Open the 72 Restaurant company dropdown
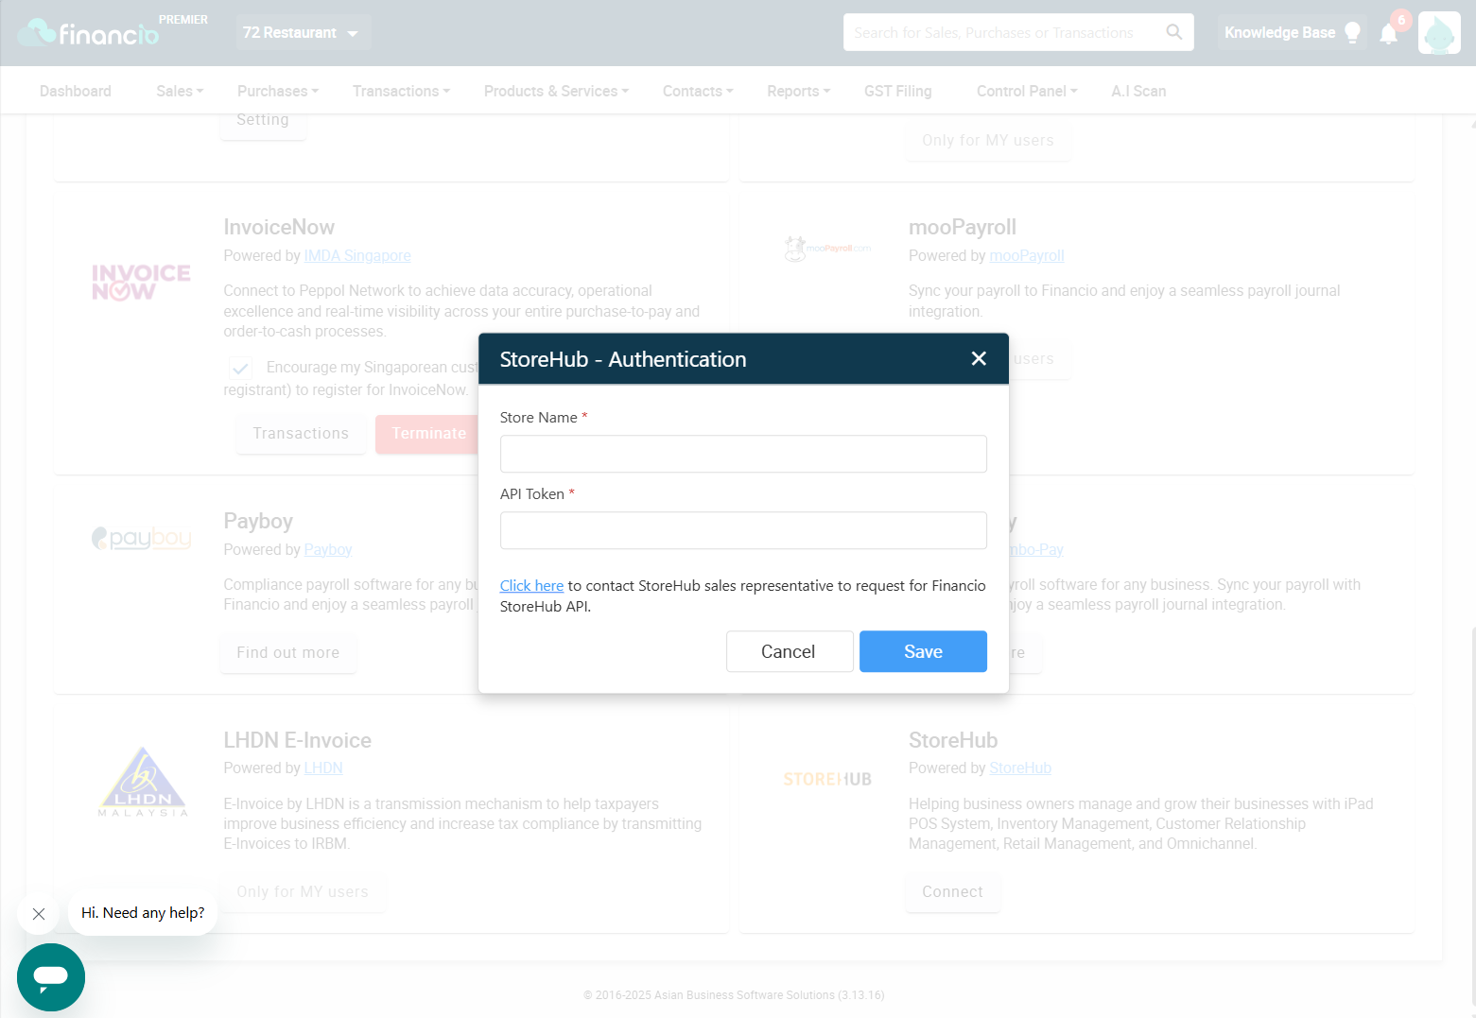This screenshot has width=1476, height=1018. click(304, 32)
